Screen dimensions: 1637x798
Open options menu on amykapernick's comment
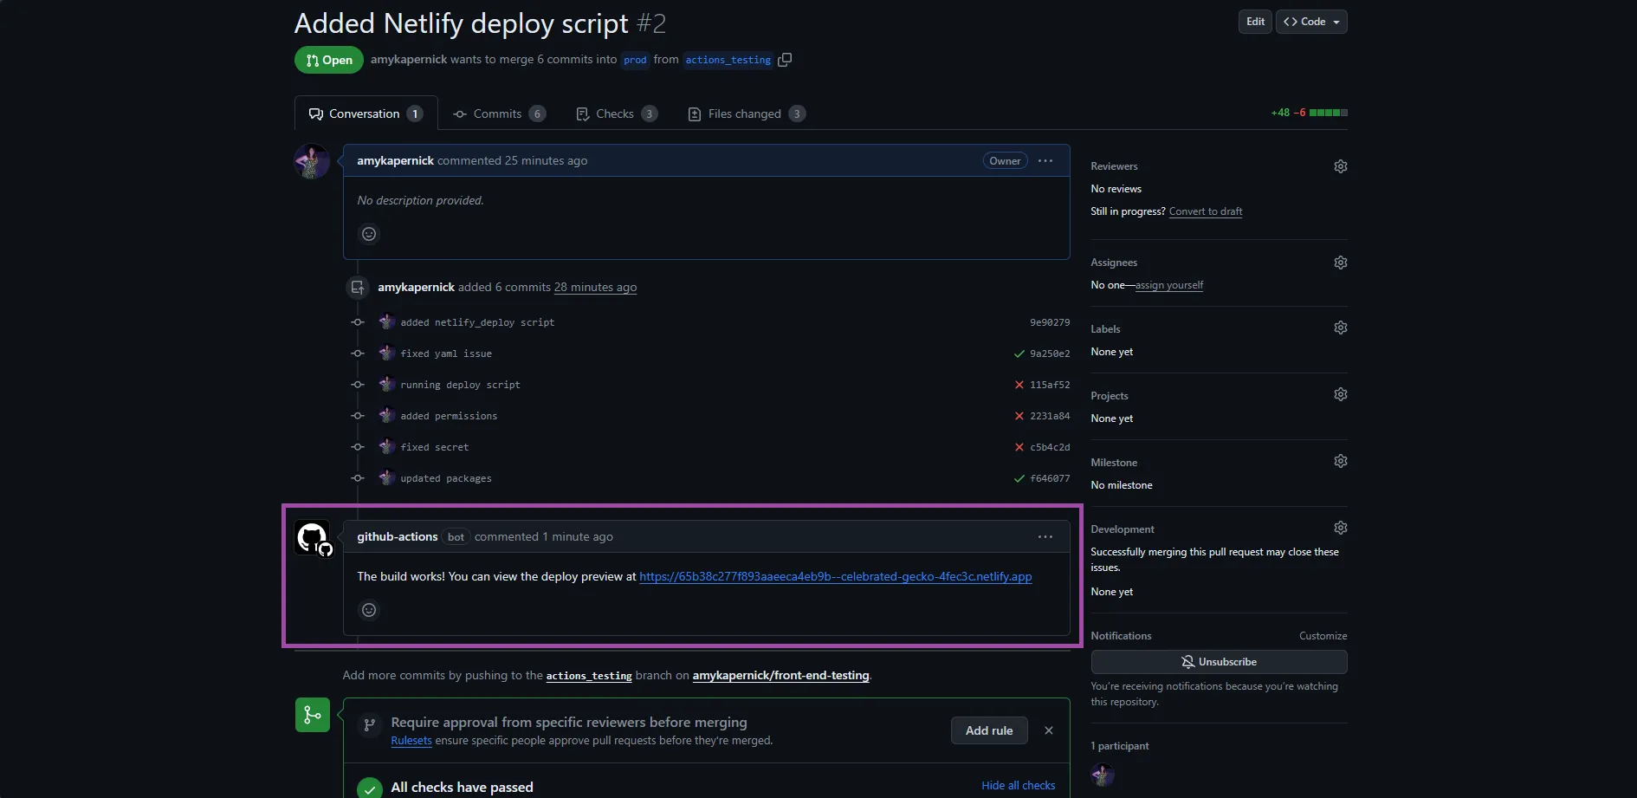[1045, 161]
